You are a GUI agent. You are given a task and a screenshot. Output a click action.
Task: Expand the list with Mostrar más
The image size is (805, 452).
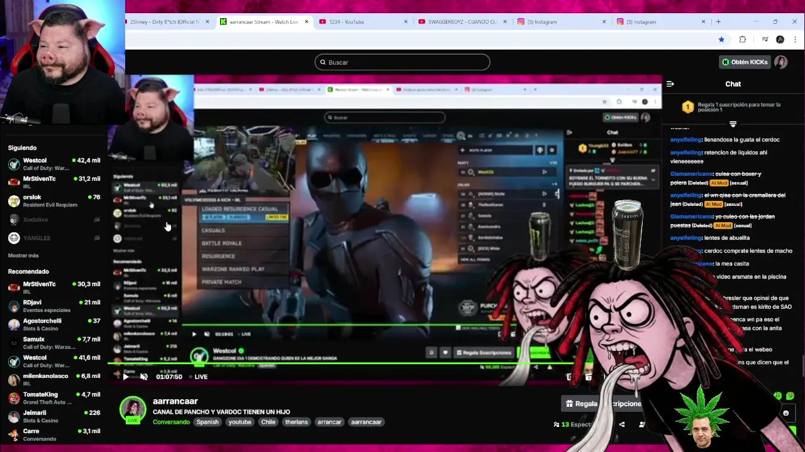point(23,256)
